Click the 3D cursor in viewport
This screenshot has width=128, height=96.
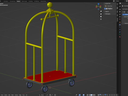(x=50, y=87)
